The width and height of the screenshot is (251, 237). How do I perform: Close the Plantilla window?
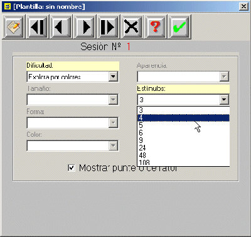click(243, 6)
